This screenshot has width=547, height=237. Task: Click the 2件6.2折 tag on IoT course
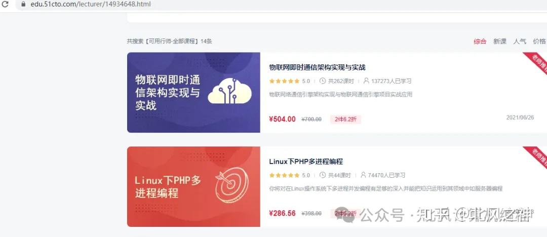click(x=346, y=120)
